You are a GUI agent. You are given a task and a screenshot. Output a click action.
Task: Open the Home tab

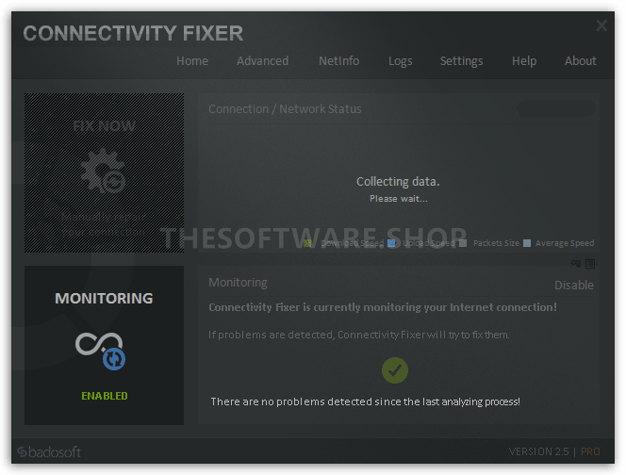tap(192, 60)
